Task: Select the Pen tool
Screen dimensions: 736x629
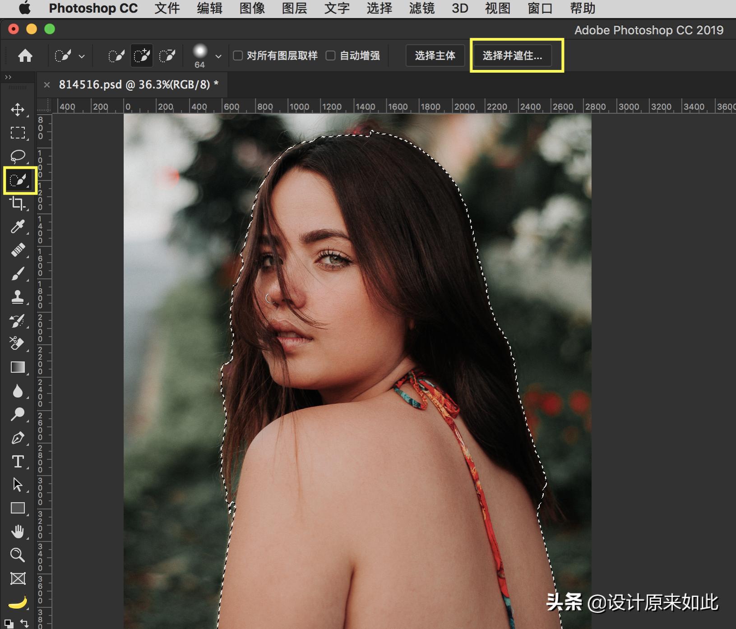Action: pyautogui.click(x=18, y=438)
